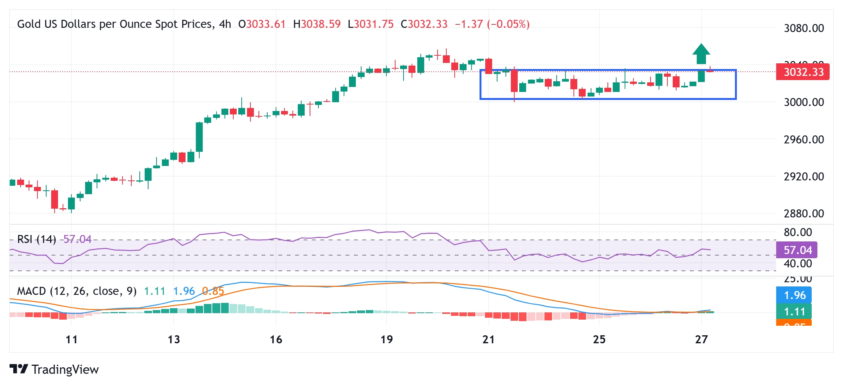
Task: Click the TradingView logo icon
Action: coord(18,369)
